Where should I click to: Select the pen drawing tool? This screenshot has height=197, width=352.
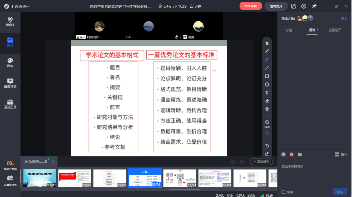click(267, 60)
